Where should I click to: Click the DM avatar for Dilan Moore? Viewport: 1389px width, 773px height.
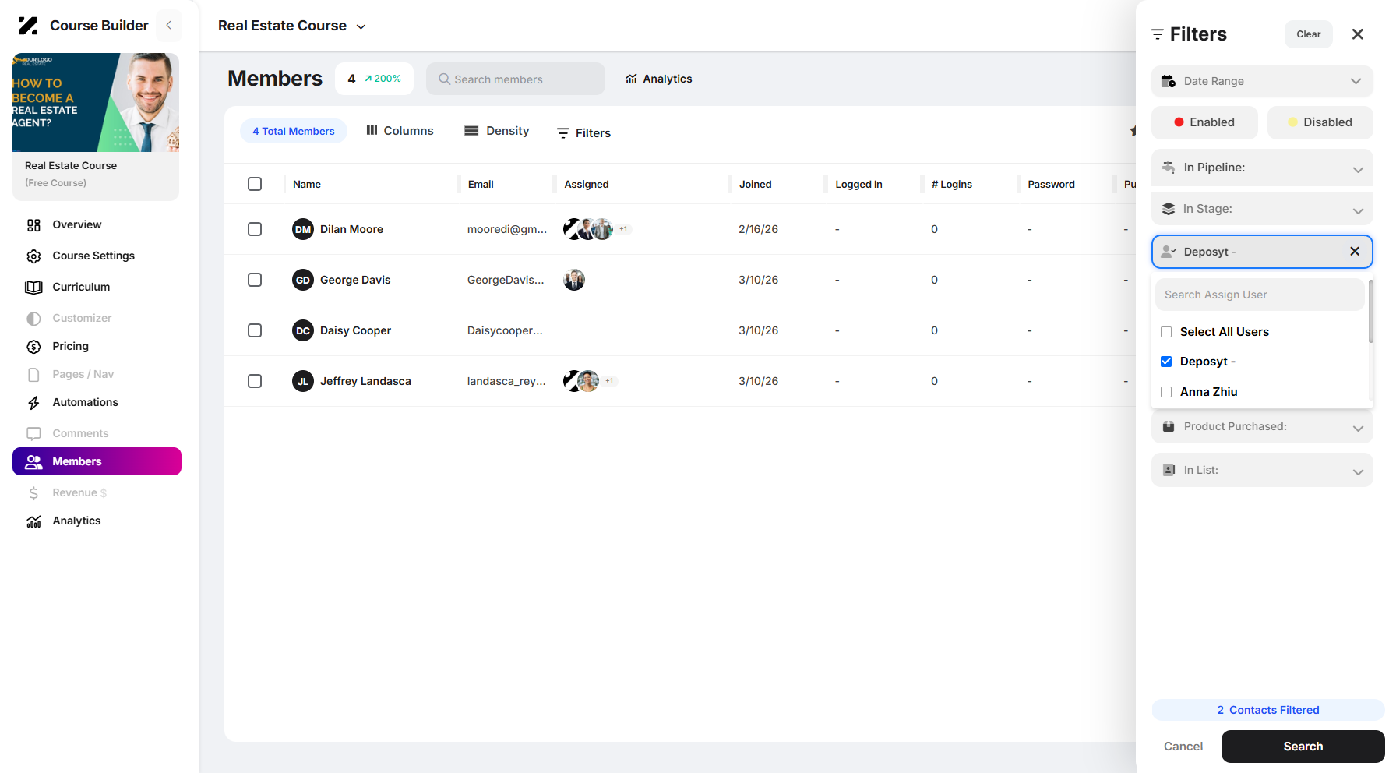(303, 229)
